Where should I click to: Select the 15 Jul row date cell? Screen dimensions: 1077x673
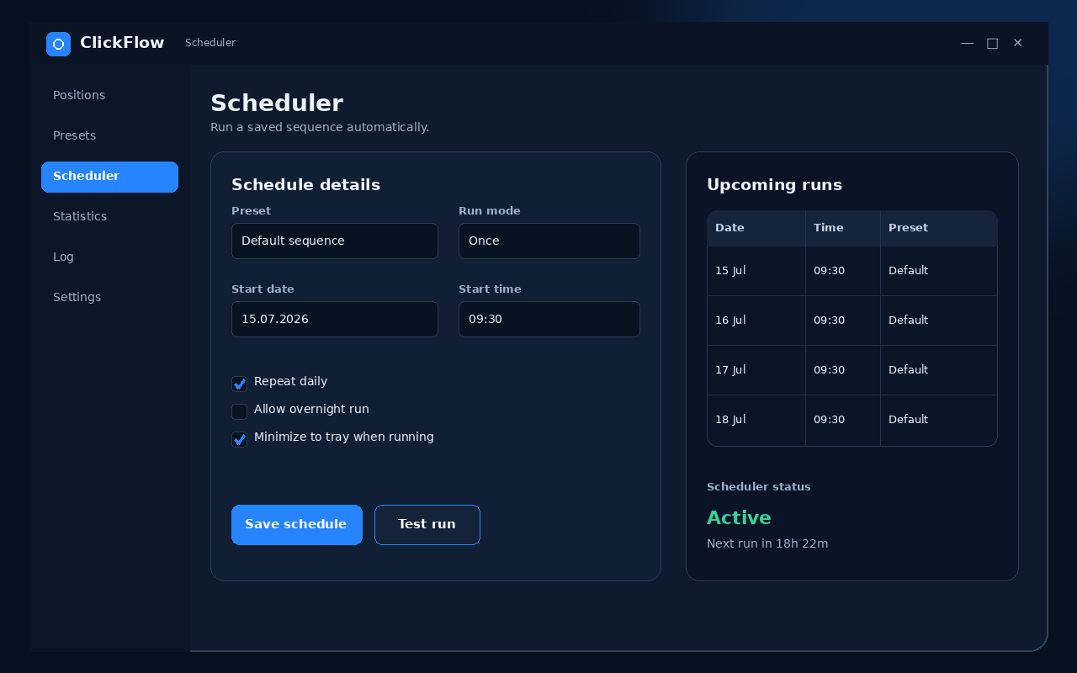(756, 271)
